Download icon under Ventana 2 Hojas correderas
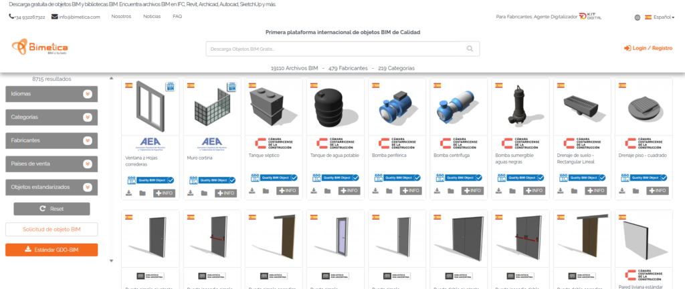 [x=129, y=193]
